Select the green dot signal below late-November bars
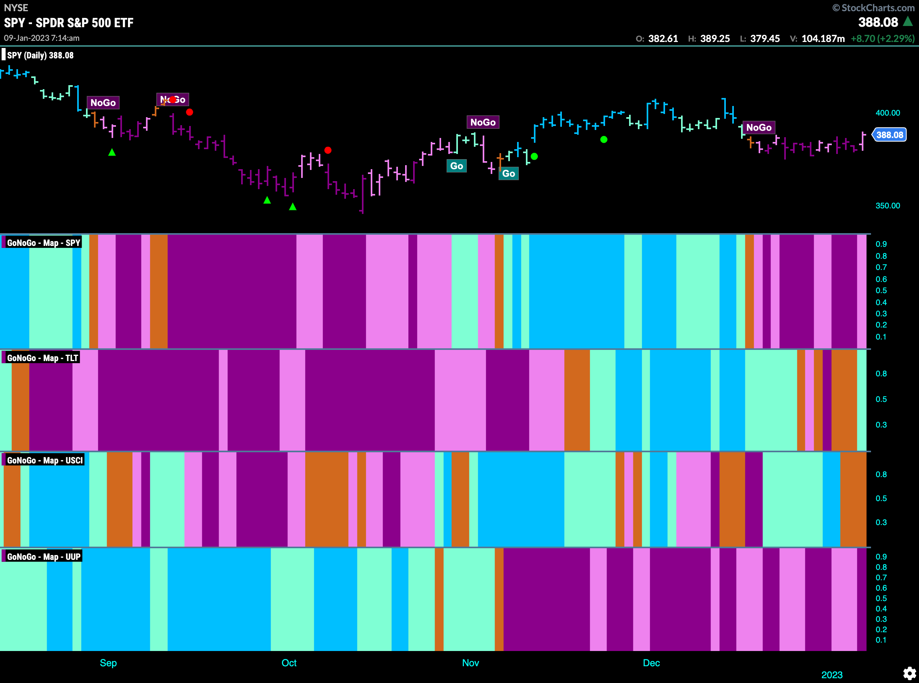919x683 pixels. (x=603, y=140)
